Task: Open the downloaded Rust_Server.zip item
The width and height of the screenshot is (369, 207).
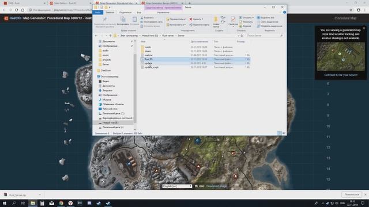Action: point(18,195)
